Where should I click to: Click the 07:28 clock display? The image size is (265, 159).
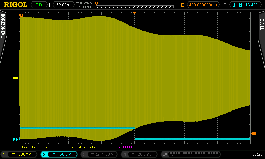[258, 154]
